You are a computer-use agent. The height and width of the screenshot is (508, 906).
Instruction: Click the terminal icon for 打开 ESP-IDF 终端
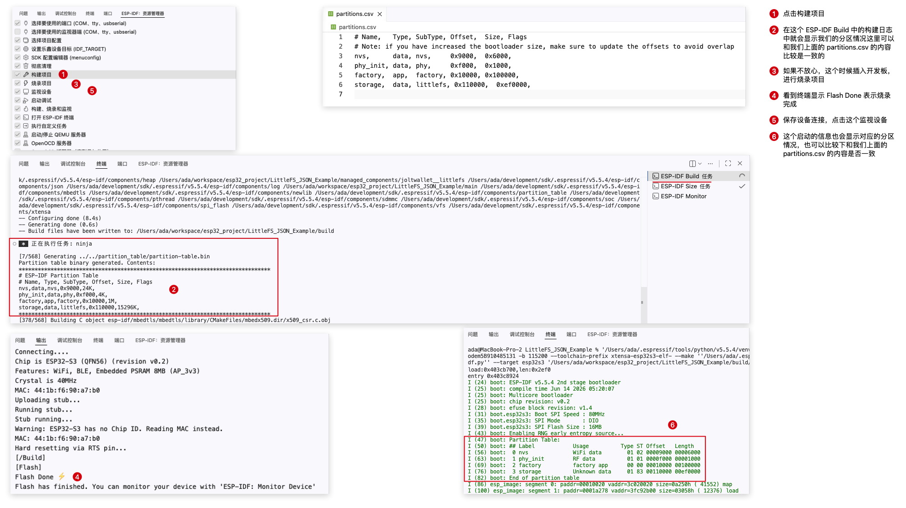(x=26, y=117)
